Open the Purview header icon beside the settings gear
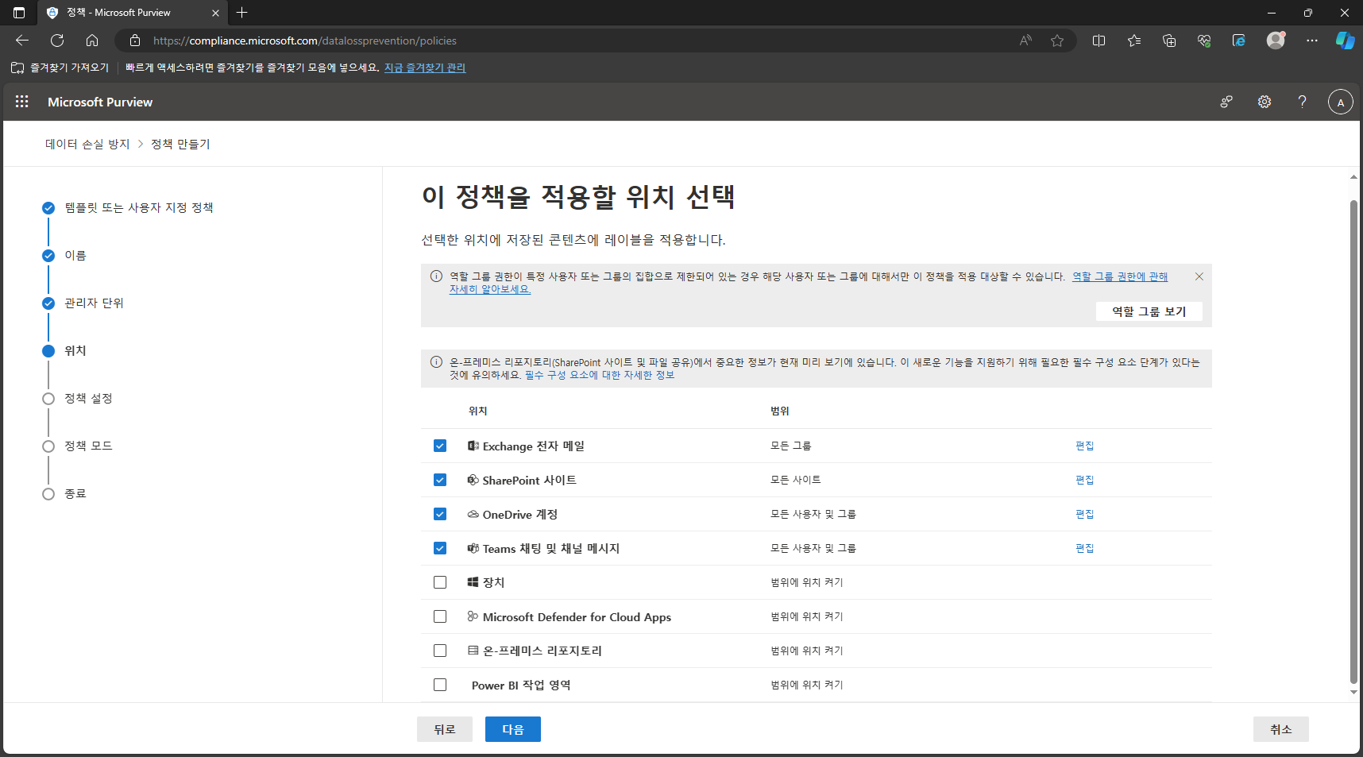Viewport: 1363px width, 757px height. pos(1226,102)
